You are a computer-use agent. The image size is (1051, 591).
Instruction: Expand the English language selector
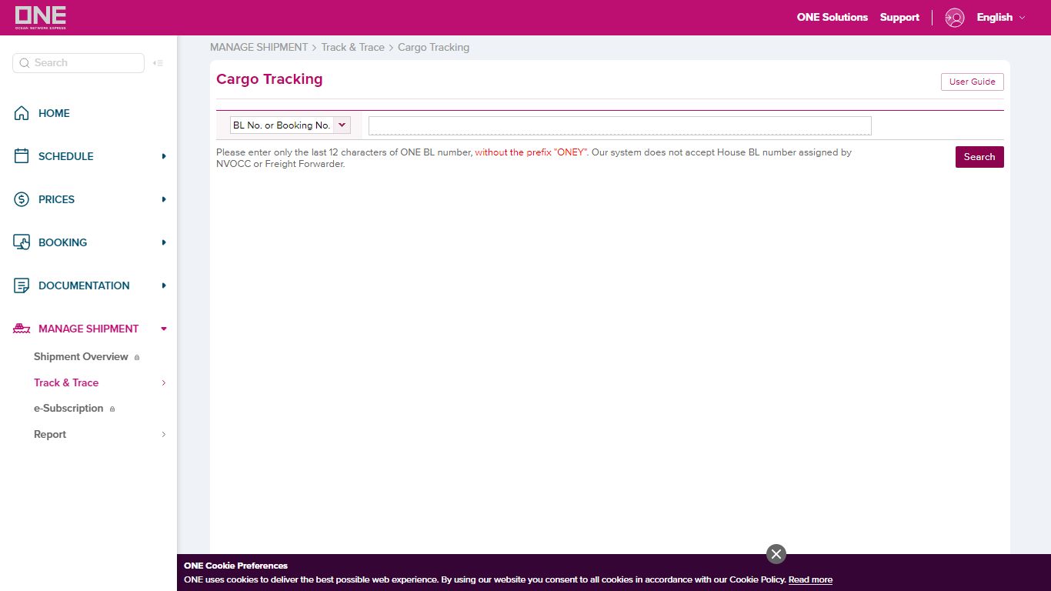(x=1001, y=18)
